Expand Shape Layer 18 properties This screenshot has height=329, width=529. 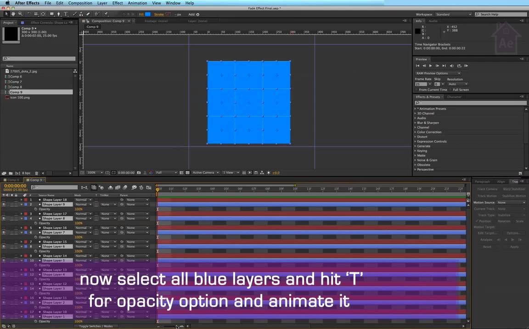coord(21,200)
